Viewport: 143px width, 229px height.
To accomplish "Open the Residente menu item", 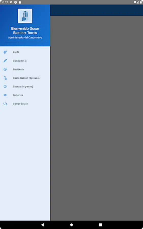I will (25, 69).
